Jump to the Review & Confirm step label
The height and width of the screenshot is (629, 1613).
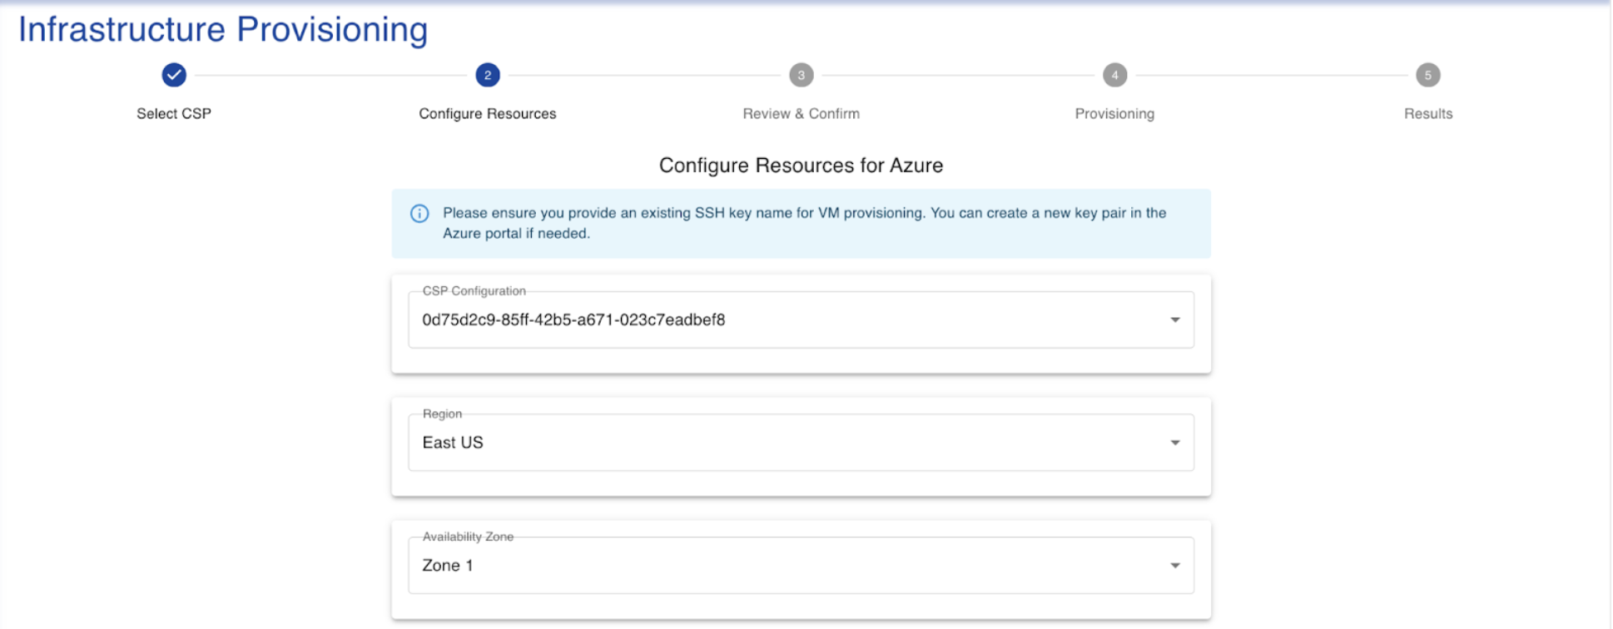(801, 114)
